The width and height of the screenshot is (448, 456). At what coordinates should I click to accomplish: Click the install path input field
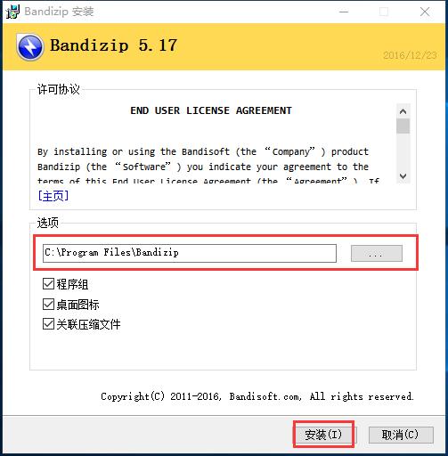click(x=190, y=253)
